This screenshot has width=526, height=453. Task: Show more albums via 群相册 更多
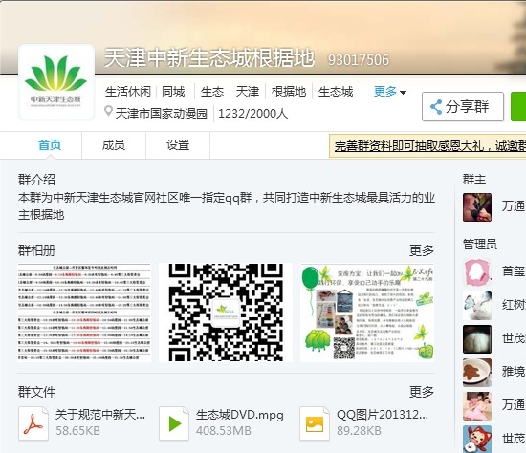pyautogui.click(x=422, y=250)
